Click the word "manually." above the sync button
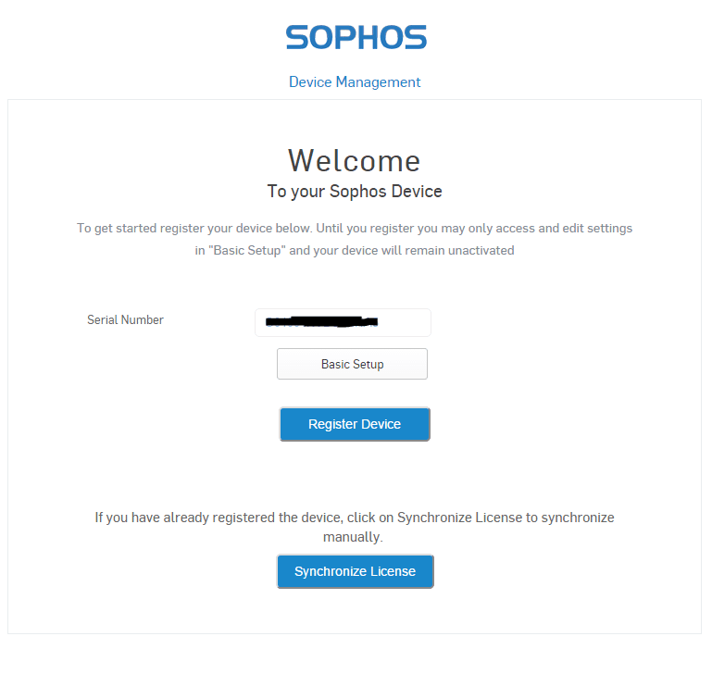 (354, 537)
